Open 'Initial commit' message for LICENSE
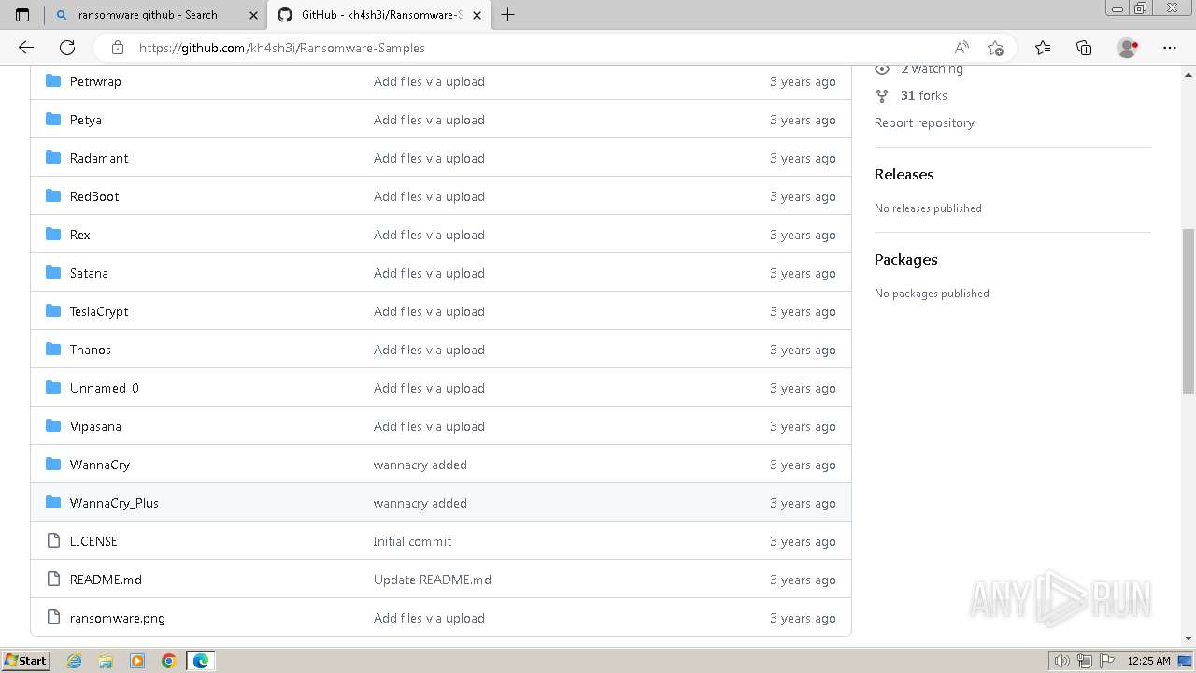This screenshot has width=1196, height=673. click(x=412, y=541)
